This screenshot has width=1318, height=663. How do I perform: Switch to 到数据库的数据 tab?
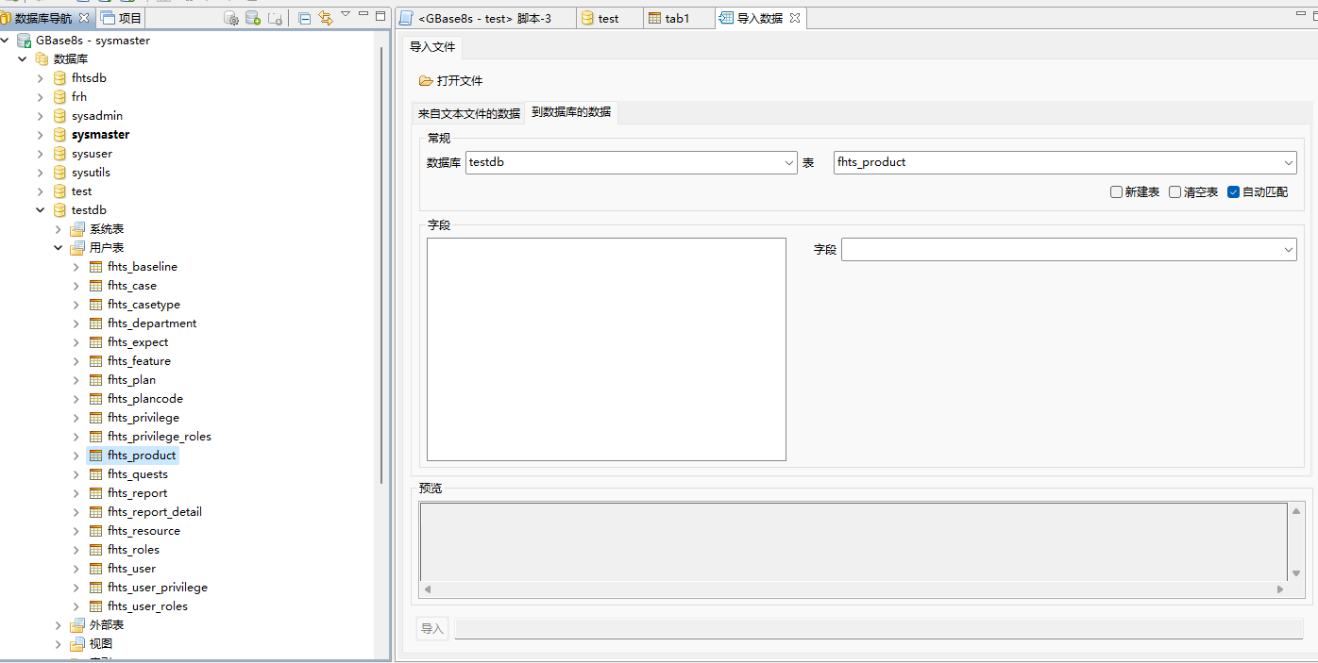[571, 112]
